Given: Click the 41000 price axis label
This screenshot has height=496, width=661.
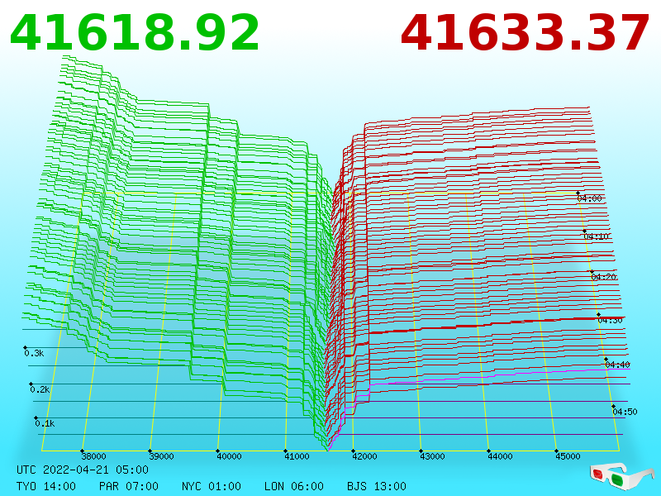Looking at the screenshot, I should [x=297, y=456].
